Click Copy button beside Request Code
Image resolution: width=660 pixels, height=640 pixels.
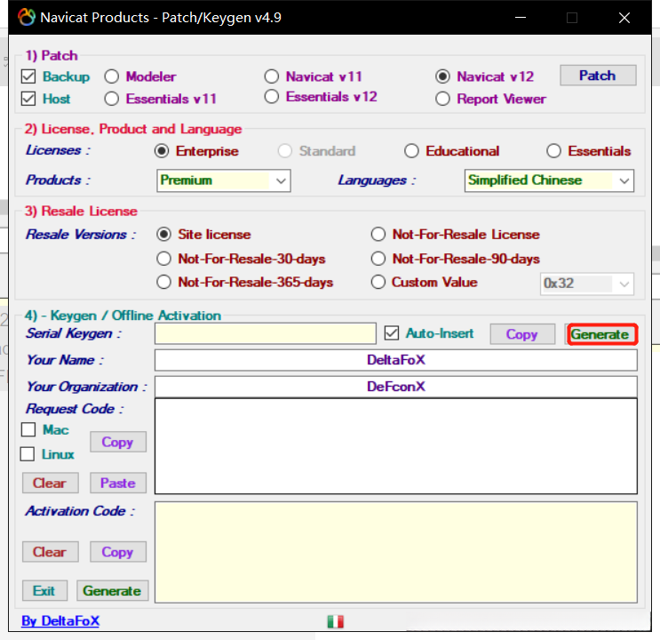pyautogui.click(x=118, y=442)
